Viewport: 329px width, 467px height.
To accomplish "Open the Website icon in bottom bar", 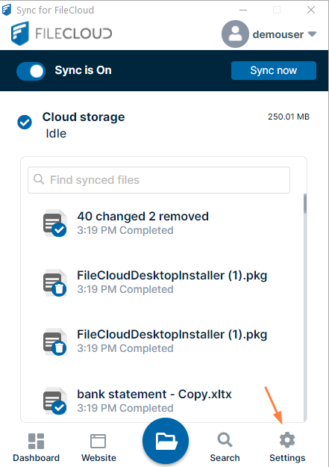I will tap(98, 441).
